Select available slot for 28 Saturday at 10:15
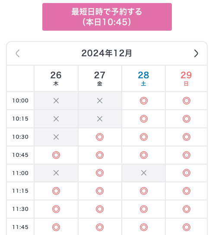209x235 pixels. tap(144, 119)
